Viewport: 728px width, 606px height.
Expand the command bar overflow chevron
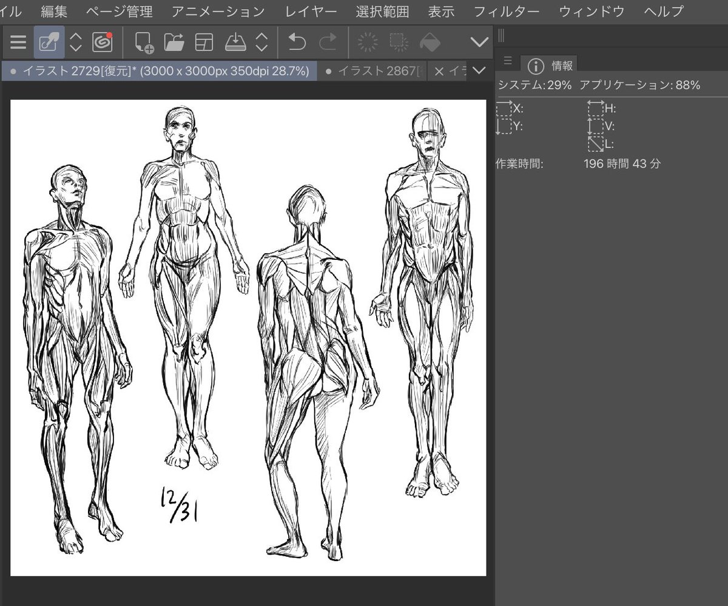click(x=479, y=43)
